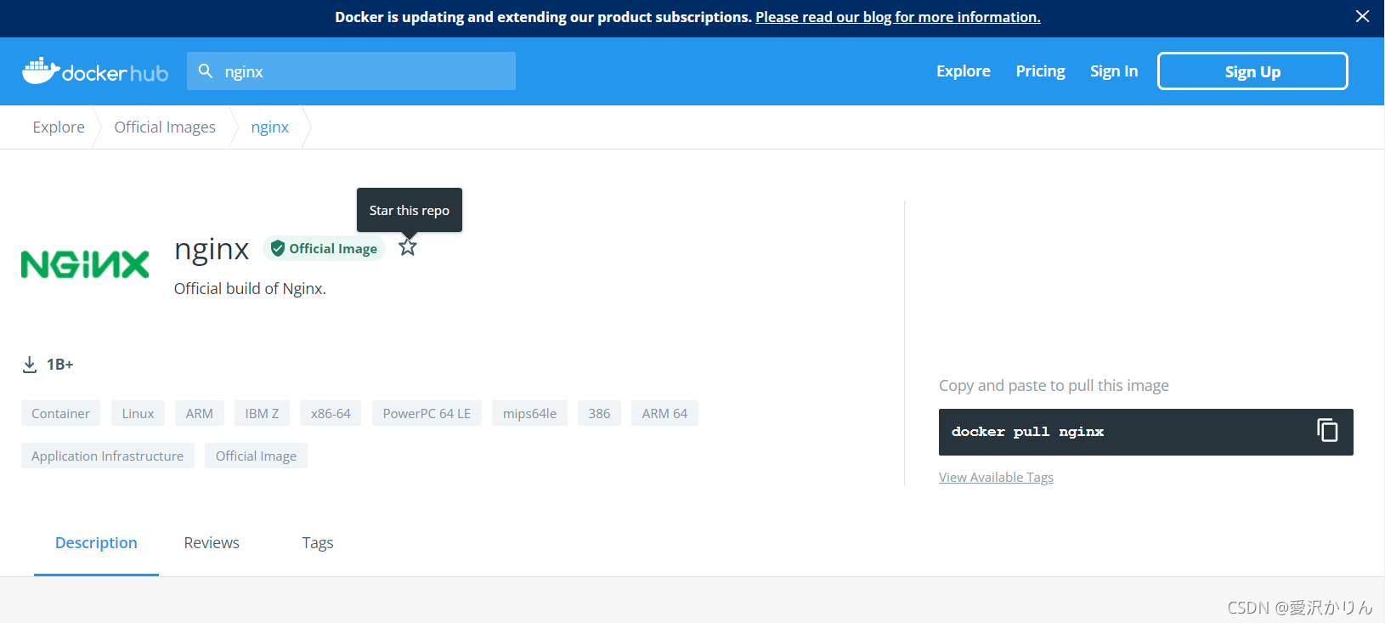
Task: Focus the search field containing nginx
Action: [x=351, y=71]
